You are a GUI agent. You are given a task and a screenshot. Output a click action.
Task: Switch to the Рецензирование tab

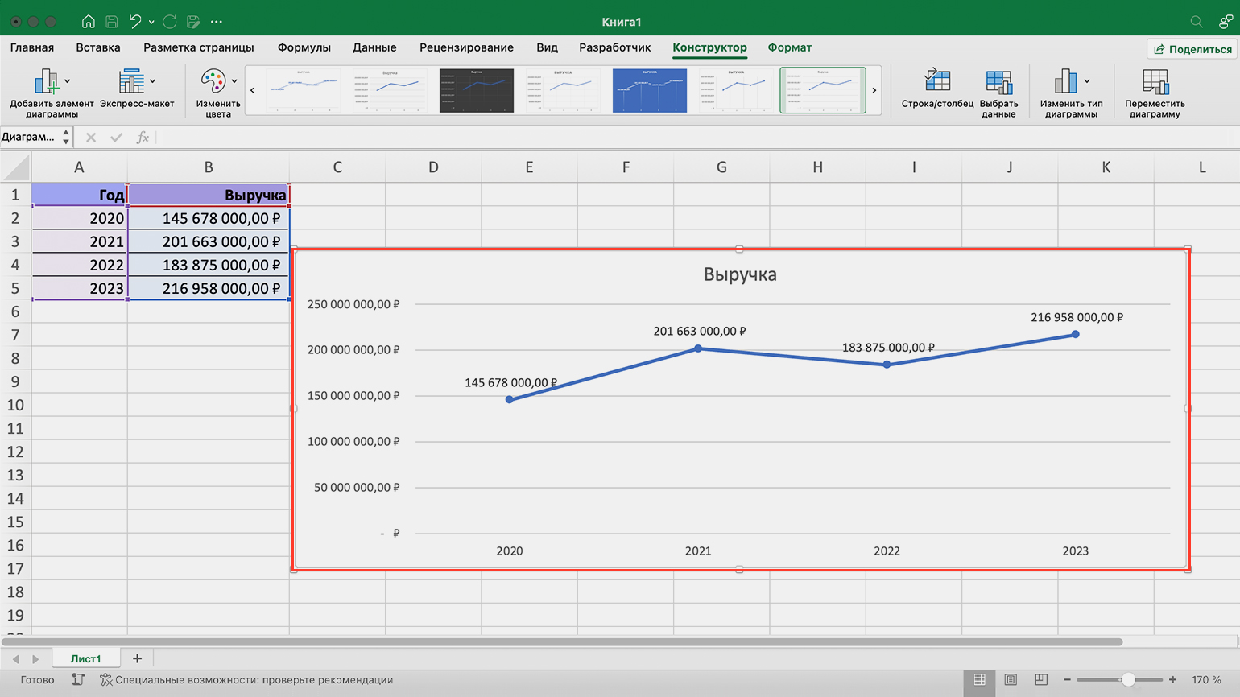tap(466, 47)
